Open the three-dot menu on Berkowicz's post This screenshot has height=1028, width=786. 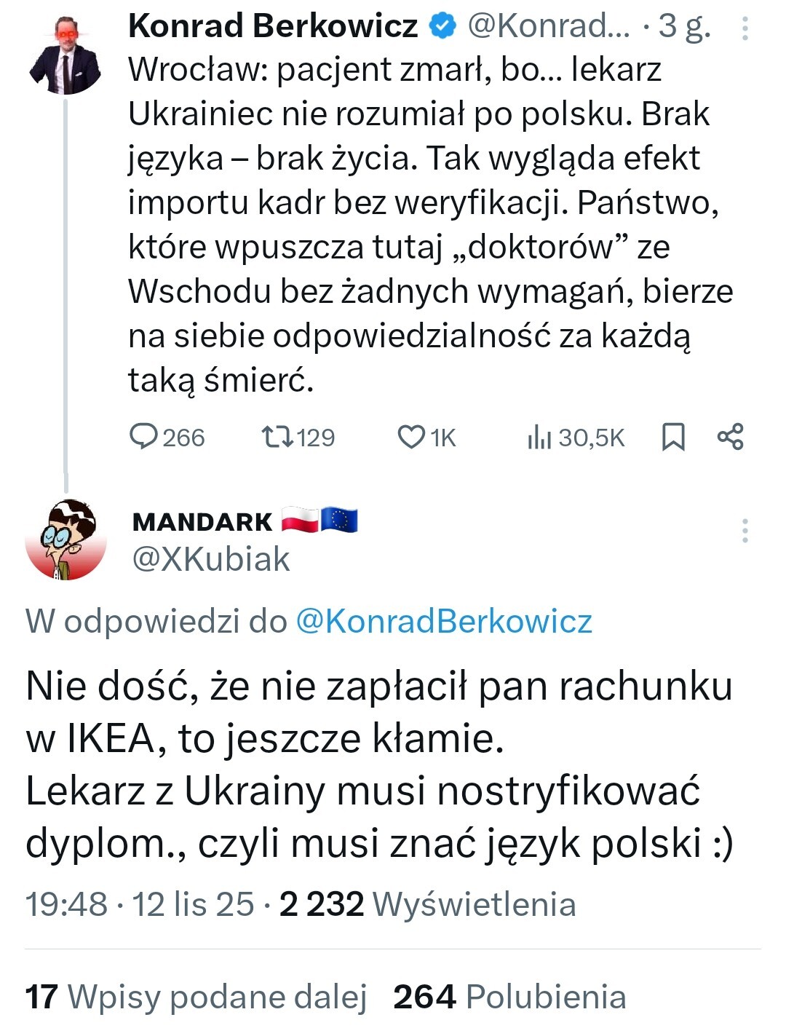click(745, 28)
